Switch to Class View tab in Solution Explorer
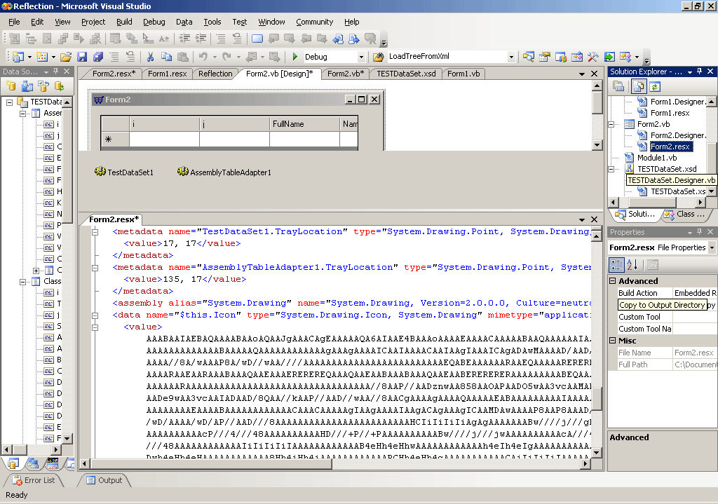This screenshot has height=504, width=718. click(686, 214)
